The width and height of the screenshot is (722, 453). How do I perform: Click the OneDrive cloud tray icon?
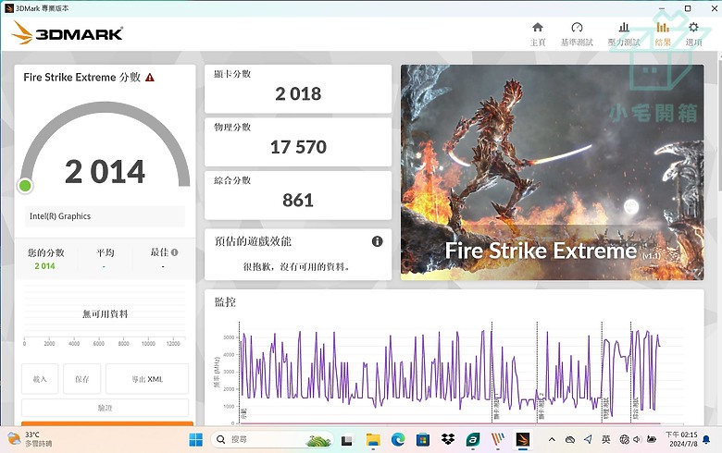(x=570, y=440)
